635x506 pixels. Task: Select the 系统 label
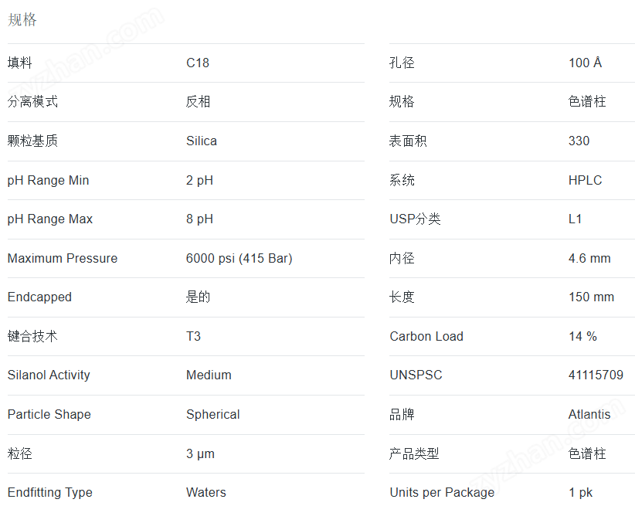[402, 180]
